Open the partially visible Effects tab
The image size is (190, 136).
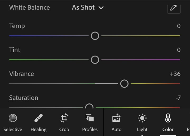(188, 123)
